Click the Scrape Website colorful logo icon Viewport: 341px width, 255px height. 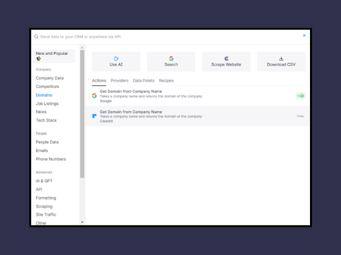[226, 58]
